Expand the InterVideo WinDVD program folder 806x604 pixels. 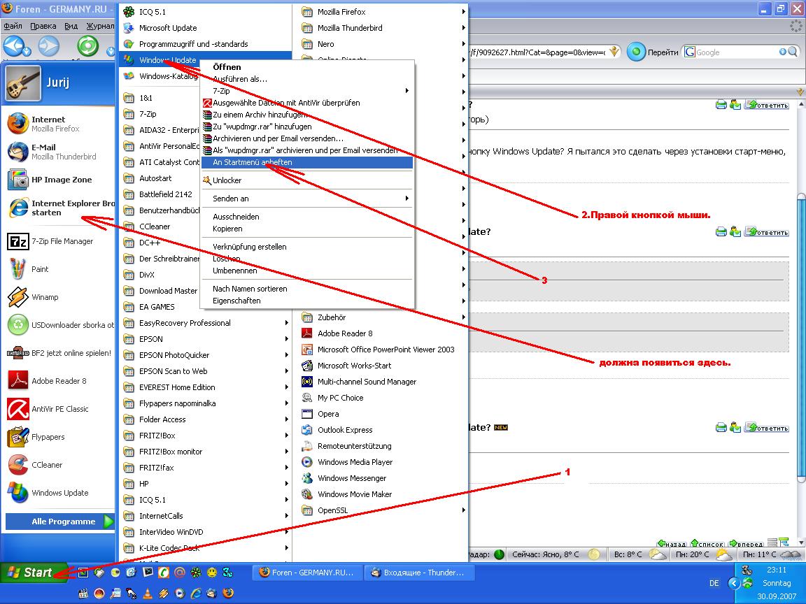[x=205, y=532]
